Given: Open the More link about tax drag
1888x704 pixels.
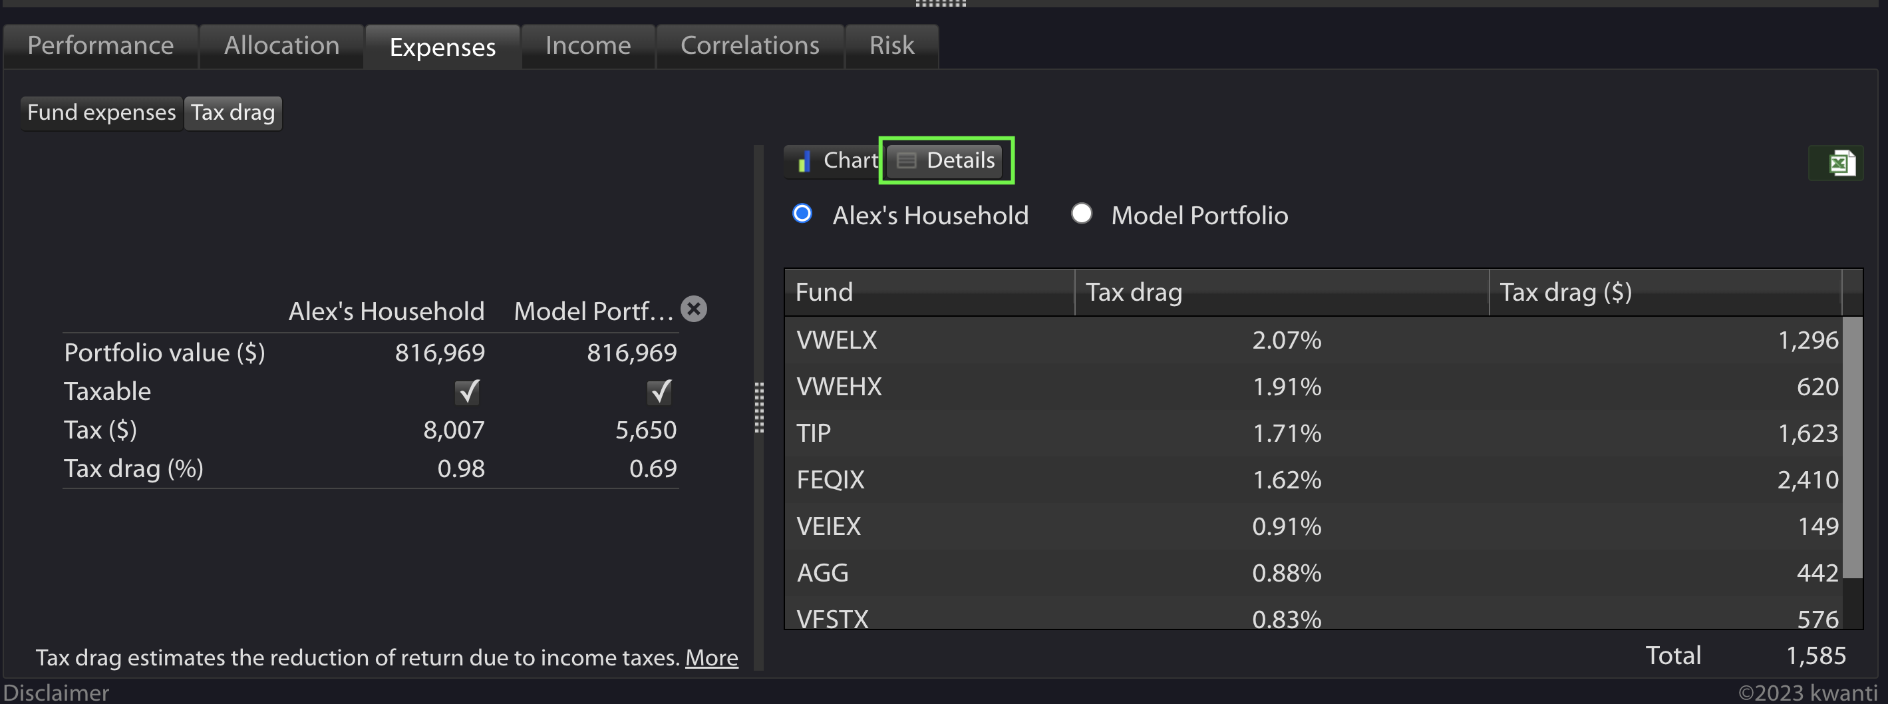Looking at the screenshot, I should (711, 658).
